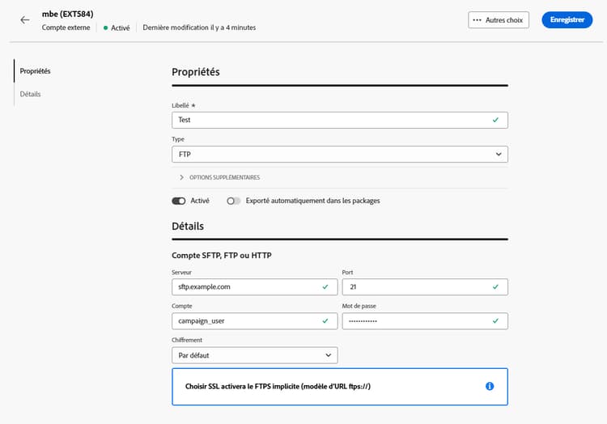Click the Choisir SSL activera le FTPS message

278,386
